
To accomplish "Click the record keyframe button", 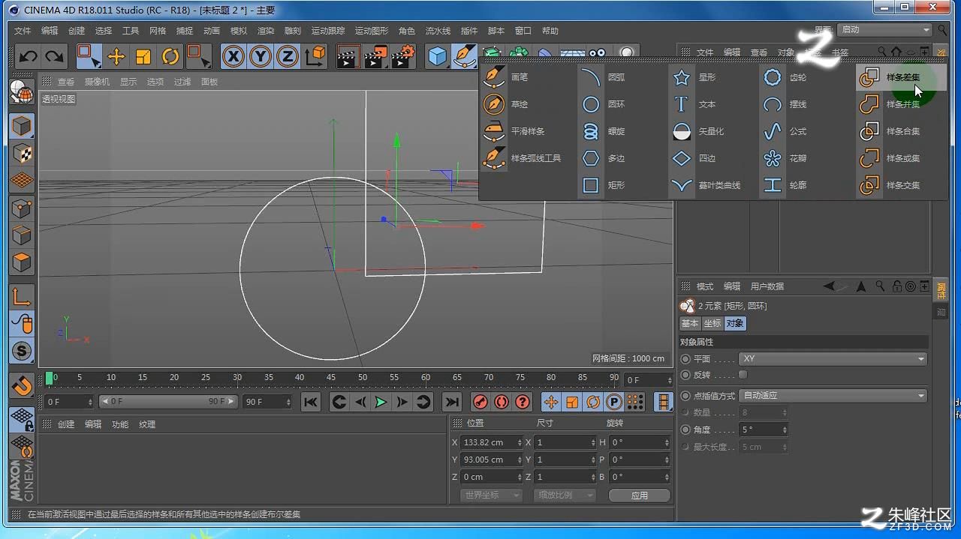I will point(480,402).
